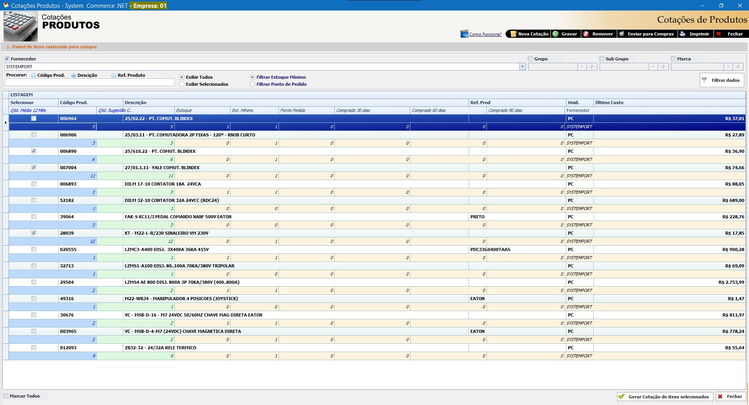
Task: Click the refresh icon beside Grupo dropdown
Action: click(x=592, y=67)
